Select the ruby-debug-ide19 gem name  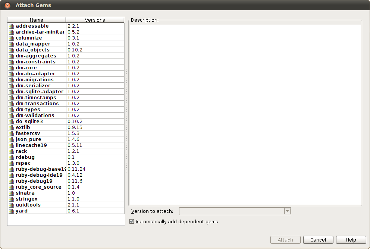tap(39, 175)
